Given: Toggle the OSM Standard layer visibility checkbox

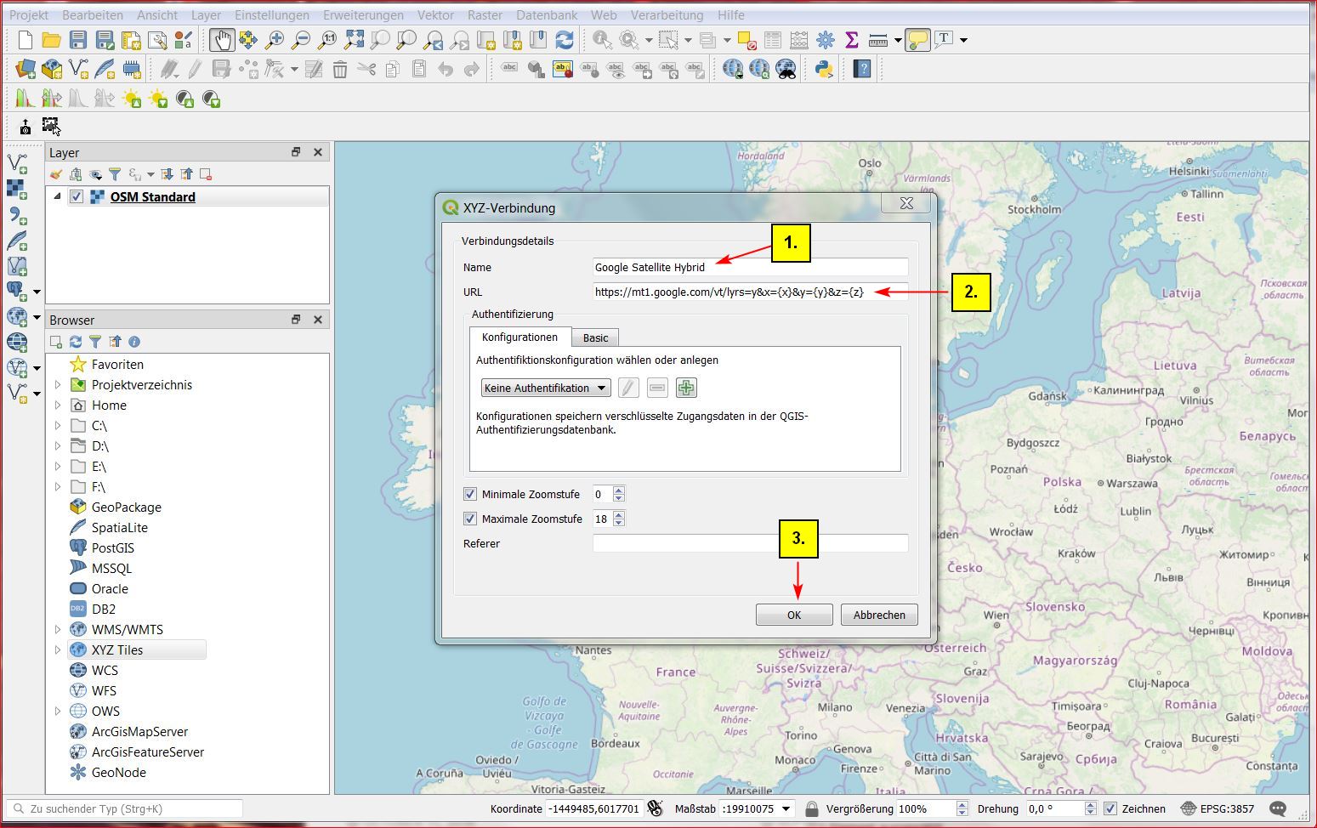Looking at the screenshot, I should [x=77, y=196].
